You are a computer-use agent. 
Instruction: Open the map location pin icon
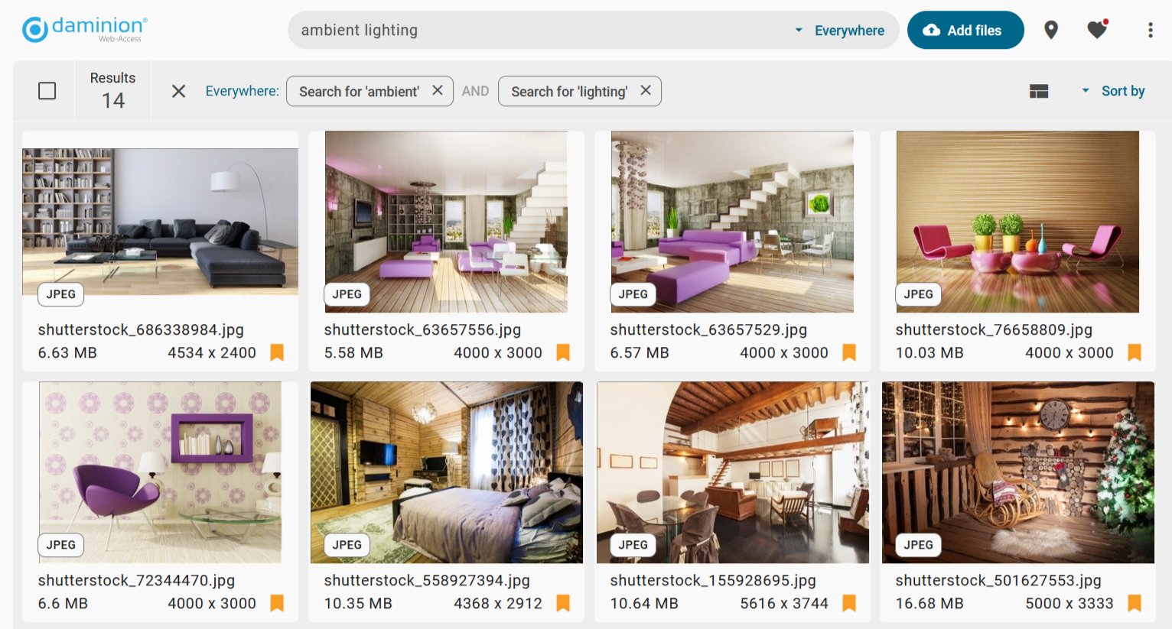point(1051,30)
